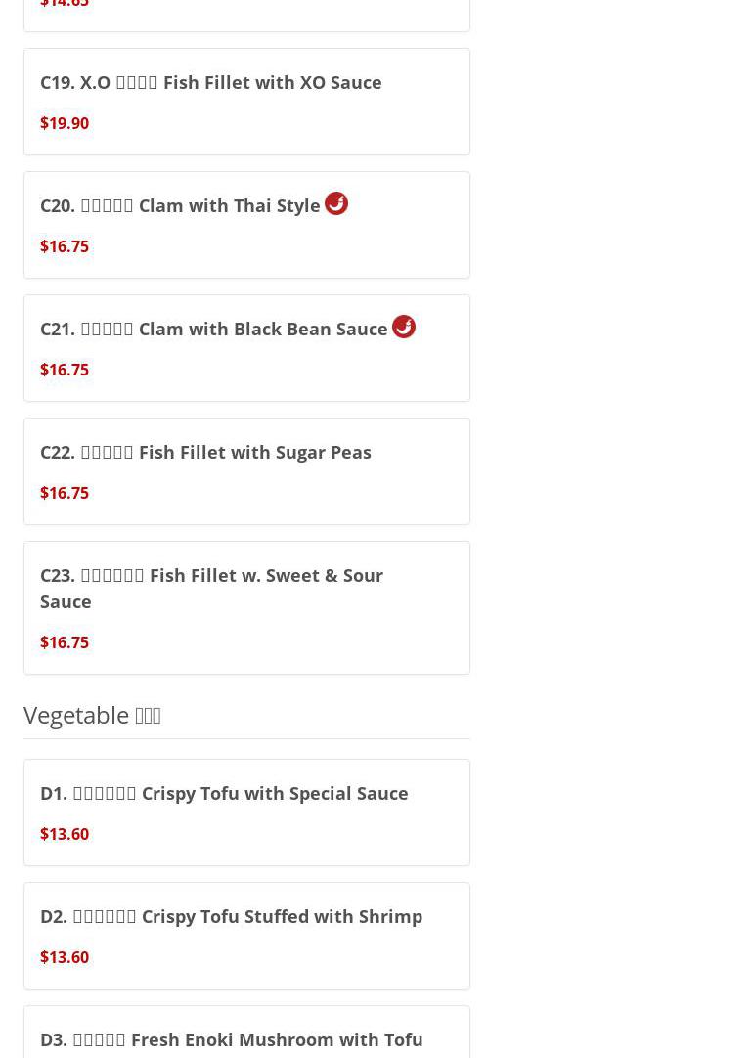Click the $16.75 price under C20 Clam with Thai Style
The width and height of the screenshot is (753, 1058).
[x=65, y=246]
